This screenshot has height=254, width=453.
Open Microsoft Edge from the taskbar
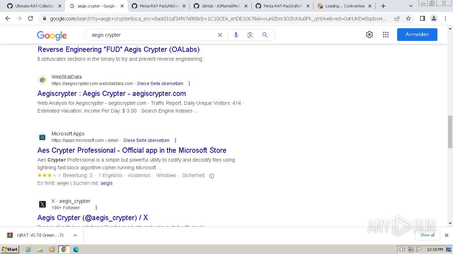pyautogui.click(x=76, y=249)
